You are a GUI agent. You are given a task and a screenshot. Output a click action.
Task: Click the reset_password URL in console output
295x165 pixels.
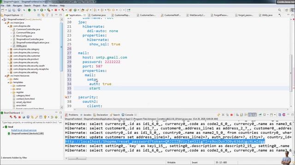click(x=165, y=142)
